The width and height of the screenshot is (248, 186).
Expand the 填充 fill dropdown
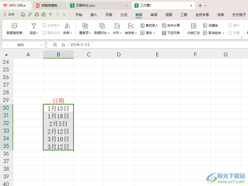pos(154,33)
